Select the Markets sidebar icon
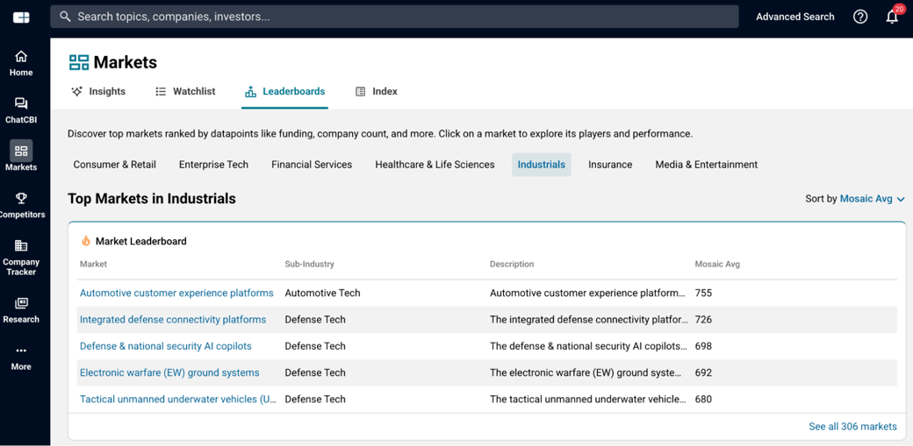 [x=21, y=152]
